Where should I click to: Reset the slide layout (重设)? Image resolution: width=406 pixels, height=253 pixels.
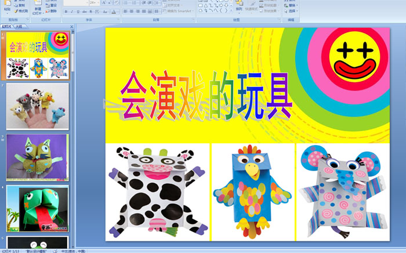pyautogui.click(x=51, y=5)
